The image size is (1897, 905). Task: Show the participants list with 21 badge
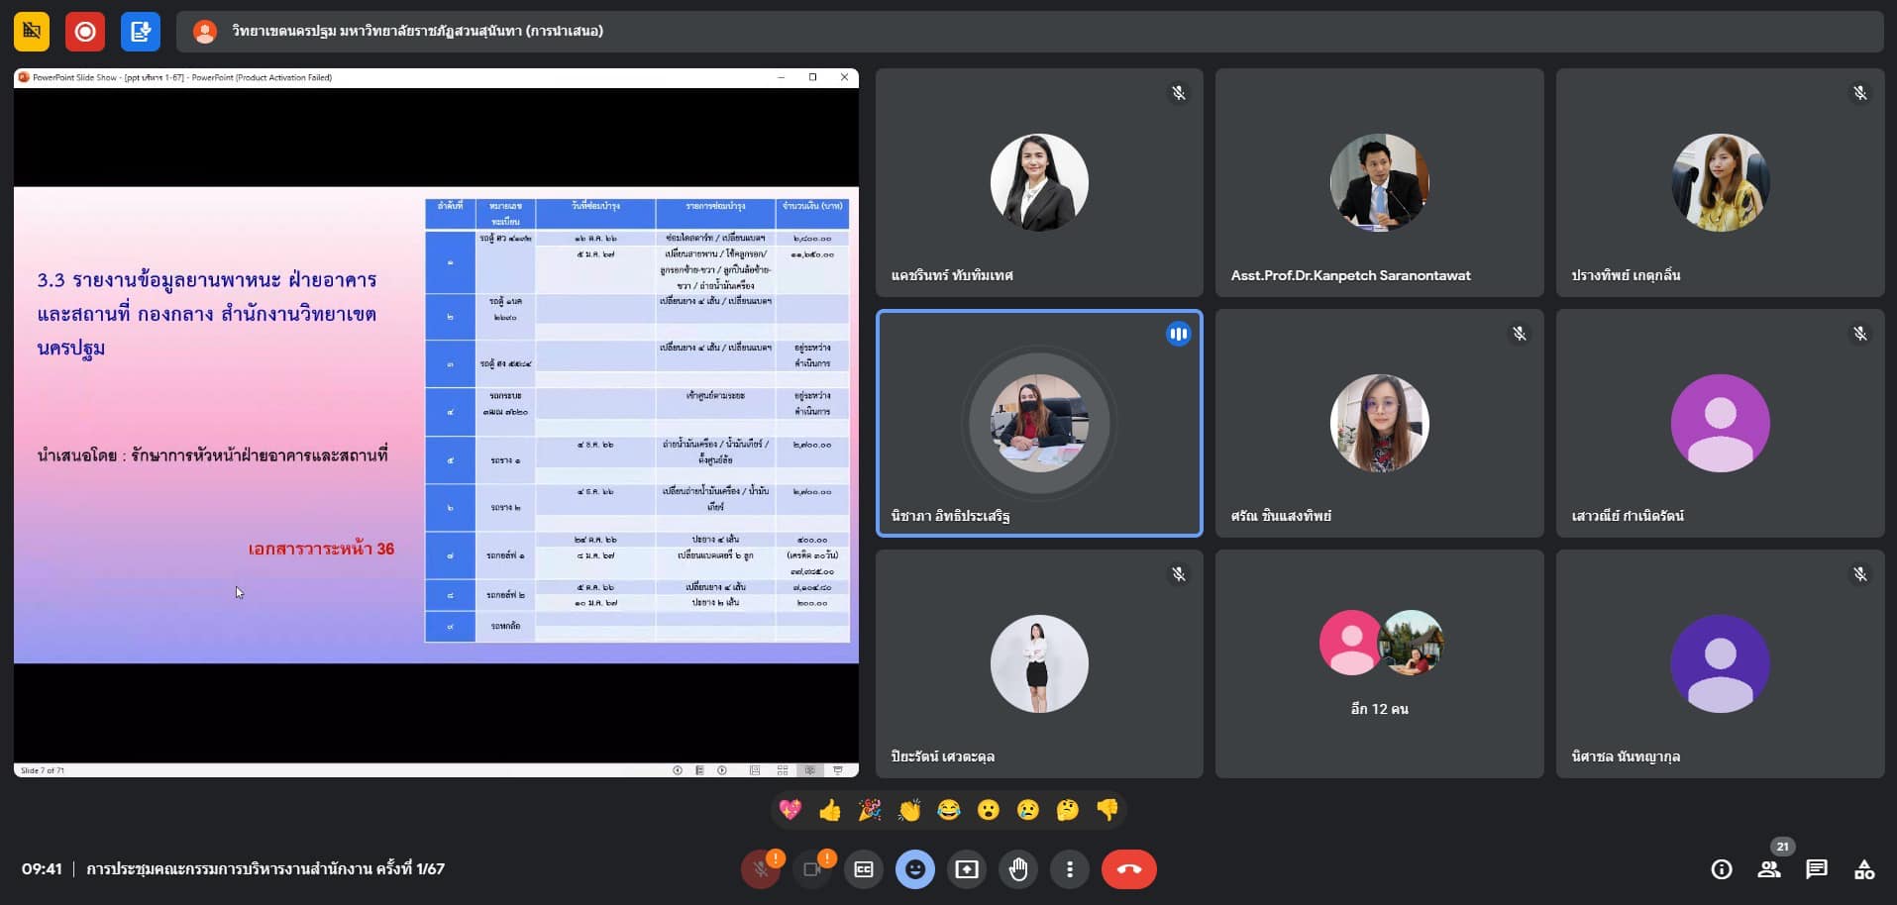click(1769, 869)
